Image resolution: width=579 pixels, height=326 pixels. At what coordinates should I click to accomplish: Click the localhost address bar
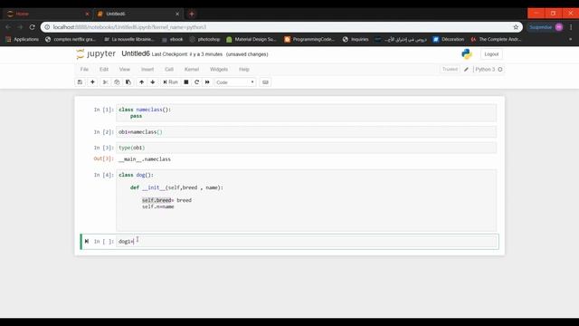[280, 27]
